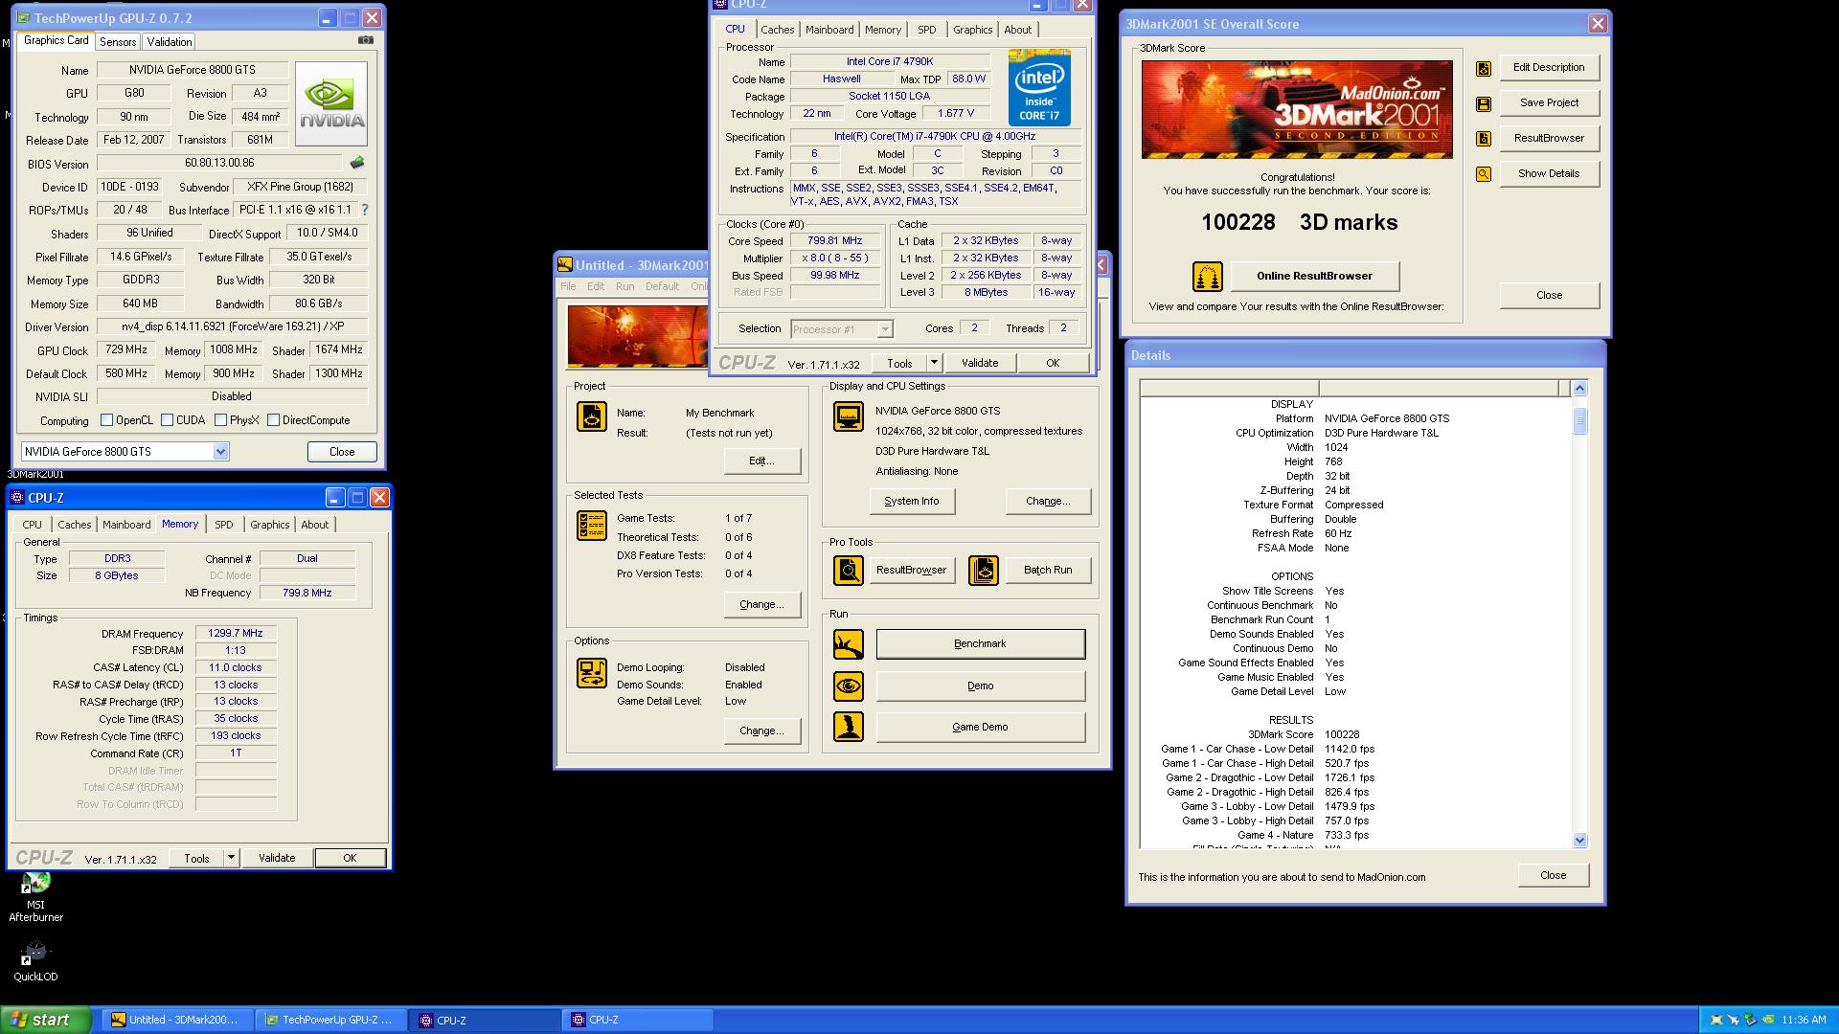
Task: Open Tools dropdown arrow in CPU window CPU-Z
Action: point(935,363)
